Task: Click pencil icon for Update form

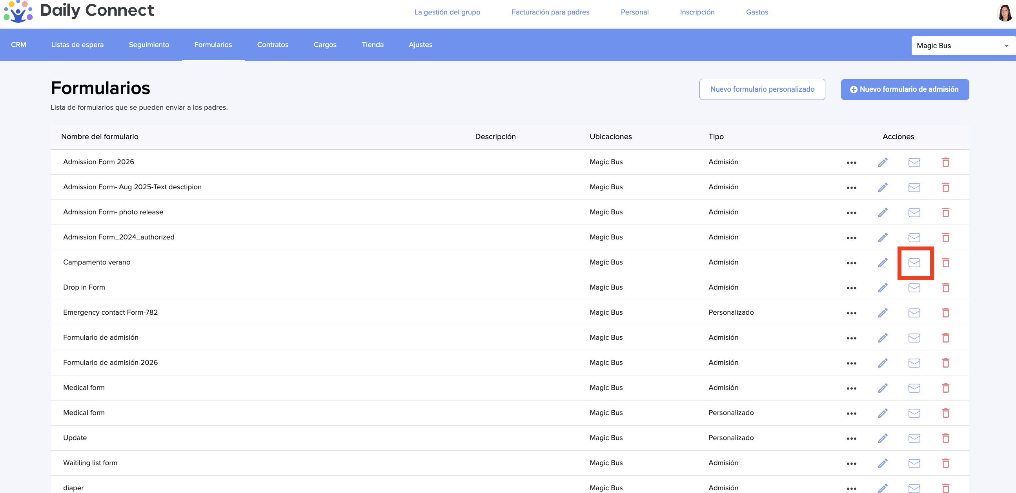Action: tap(883, 438)
